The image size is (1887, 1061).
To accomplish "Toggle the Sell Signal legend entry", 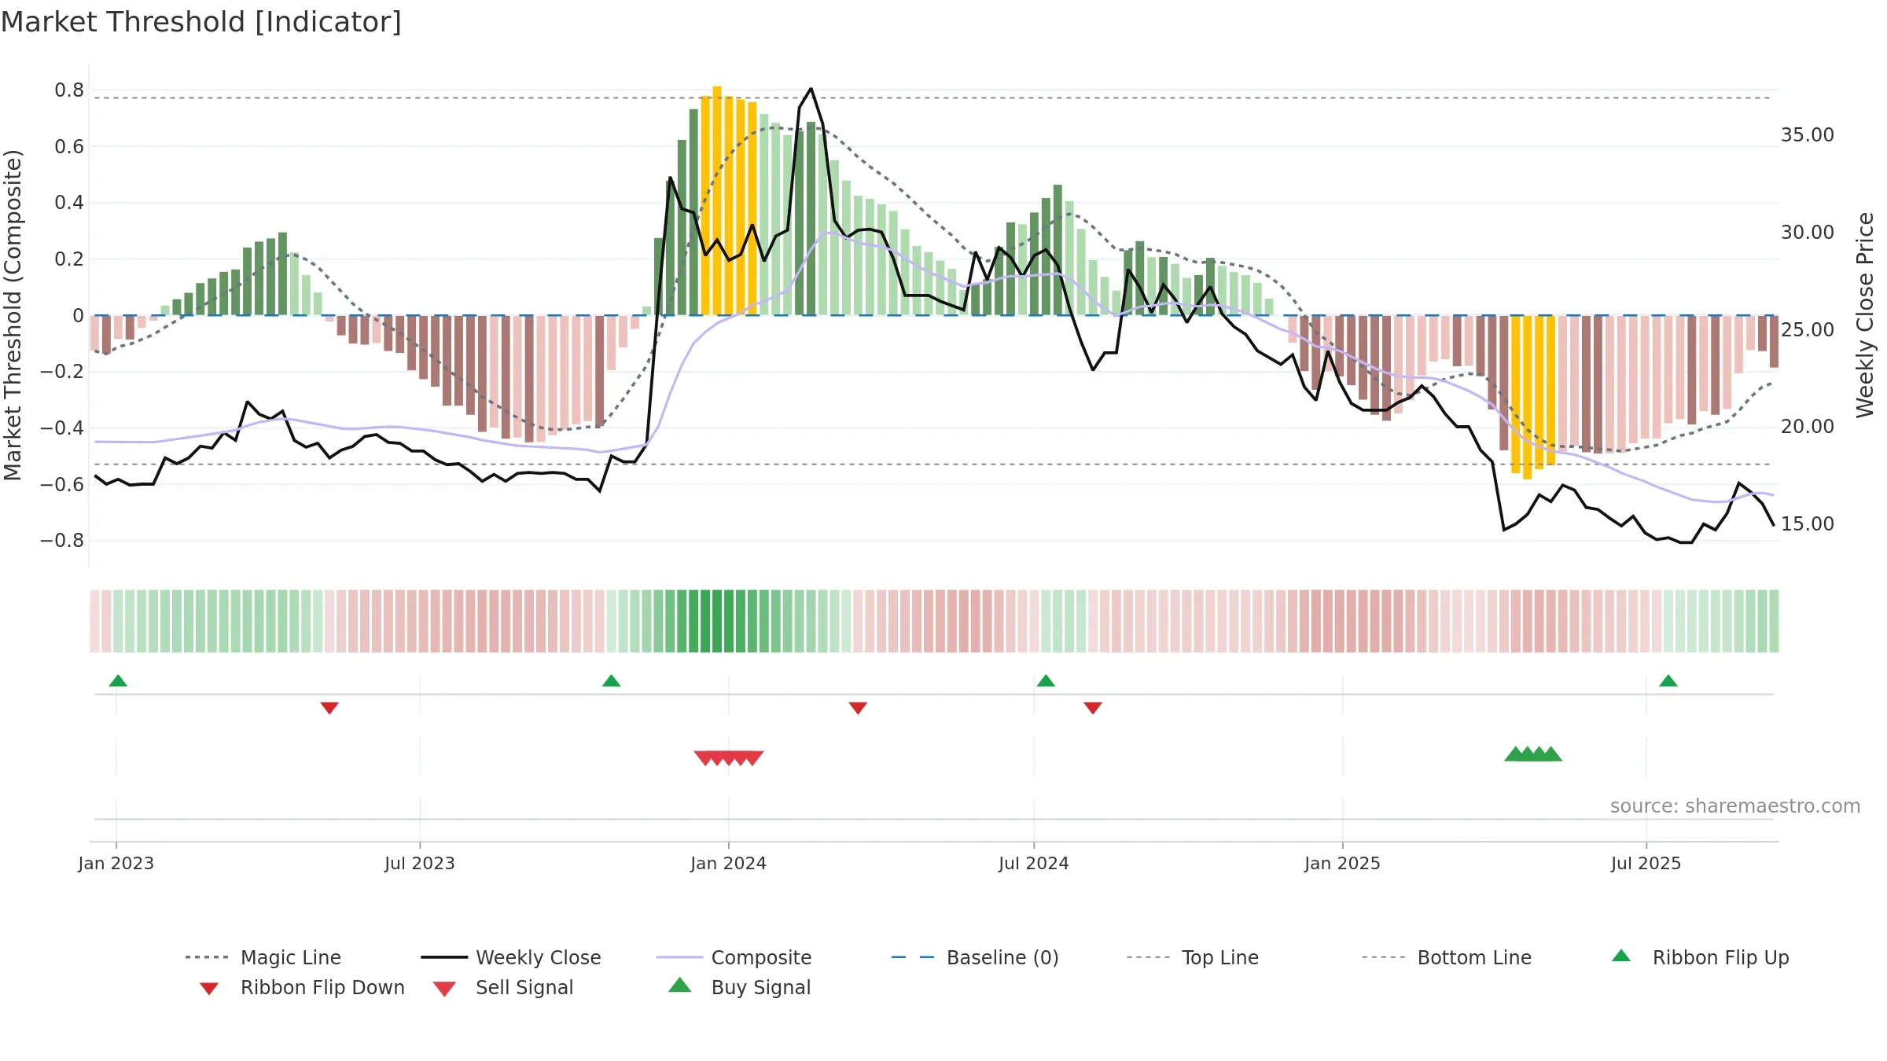I will (x=503, y=987).
